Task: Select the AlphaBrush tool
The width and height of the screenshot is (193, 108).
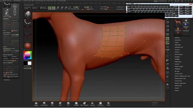Action: coord(186,25)
